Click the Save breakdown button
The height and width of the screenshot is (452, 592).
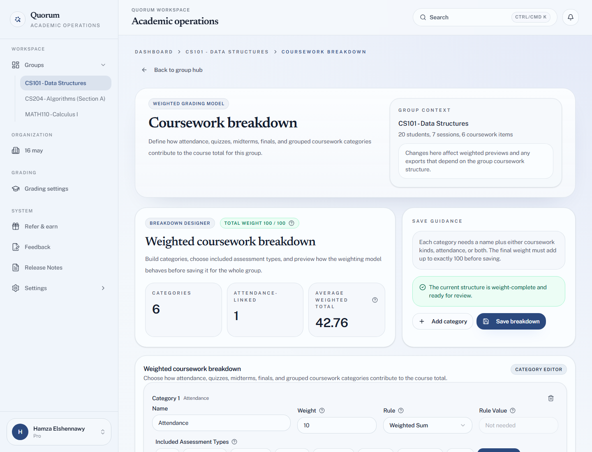coord(511,321)
